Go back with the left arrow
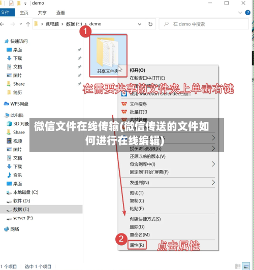This screenshot has height=270, width=254. (2, 24)
